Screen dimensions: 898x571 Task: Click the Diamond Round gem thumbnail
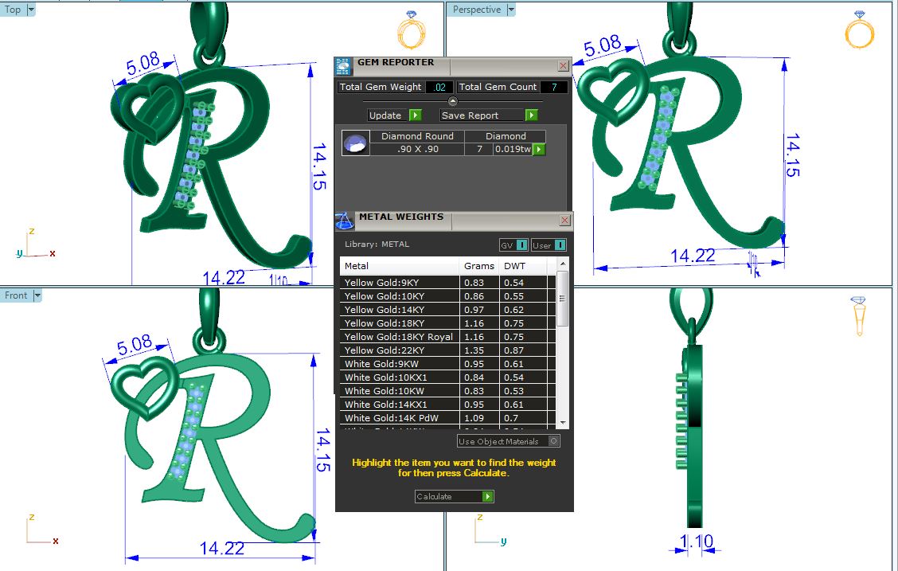356,143
